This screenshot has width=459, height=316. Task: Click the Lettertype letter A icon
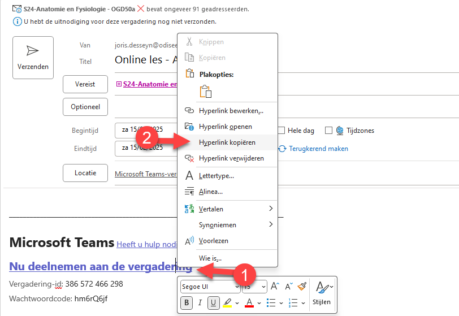(x=189, y=176)
